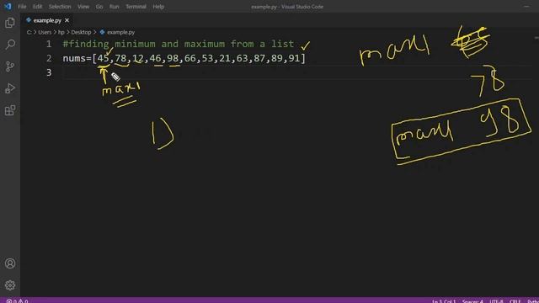Open the Run and Debug view
Image resolution: width=539 pixels, height=303 pixels.
[10, 88]
